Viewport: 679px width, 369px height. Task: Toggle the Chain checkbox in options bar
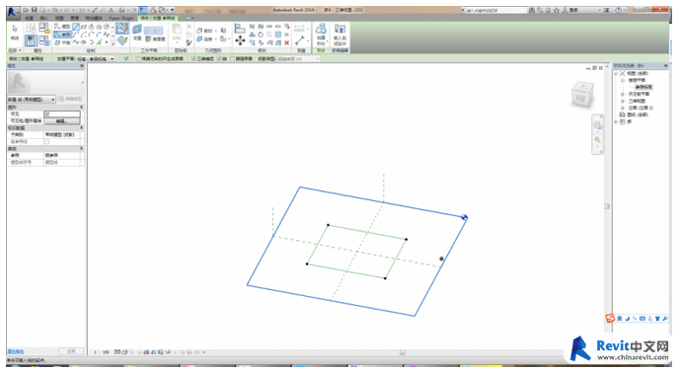pos(219,59)
